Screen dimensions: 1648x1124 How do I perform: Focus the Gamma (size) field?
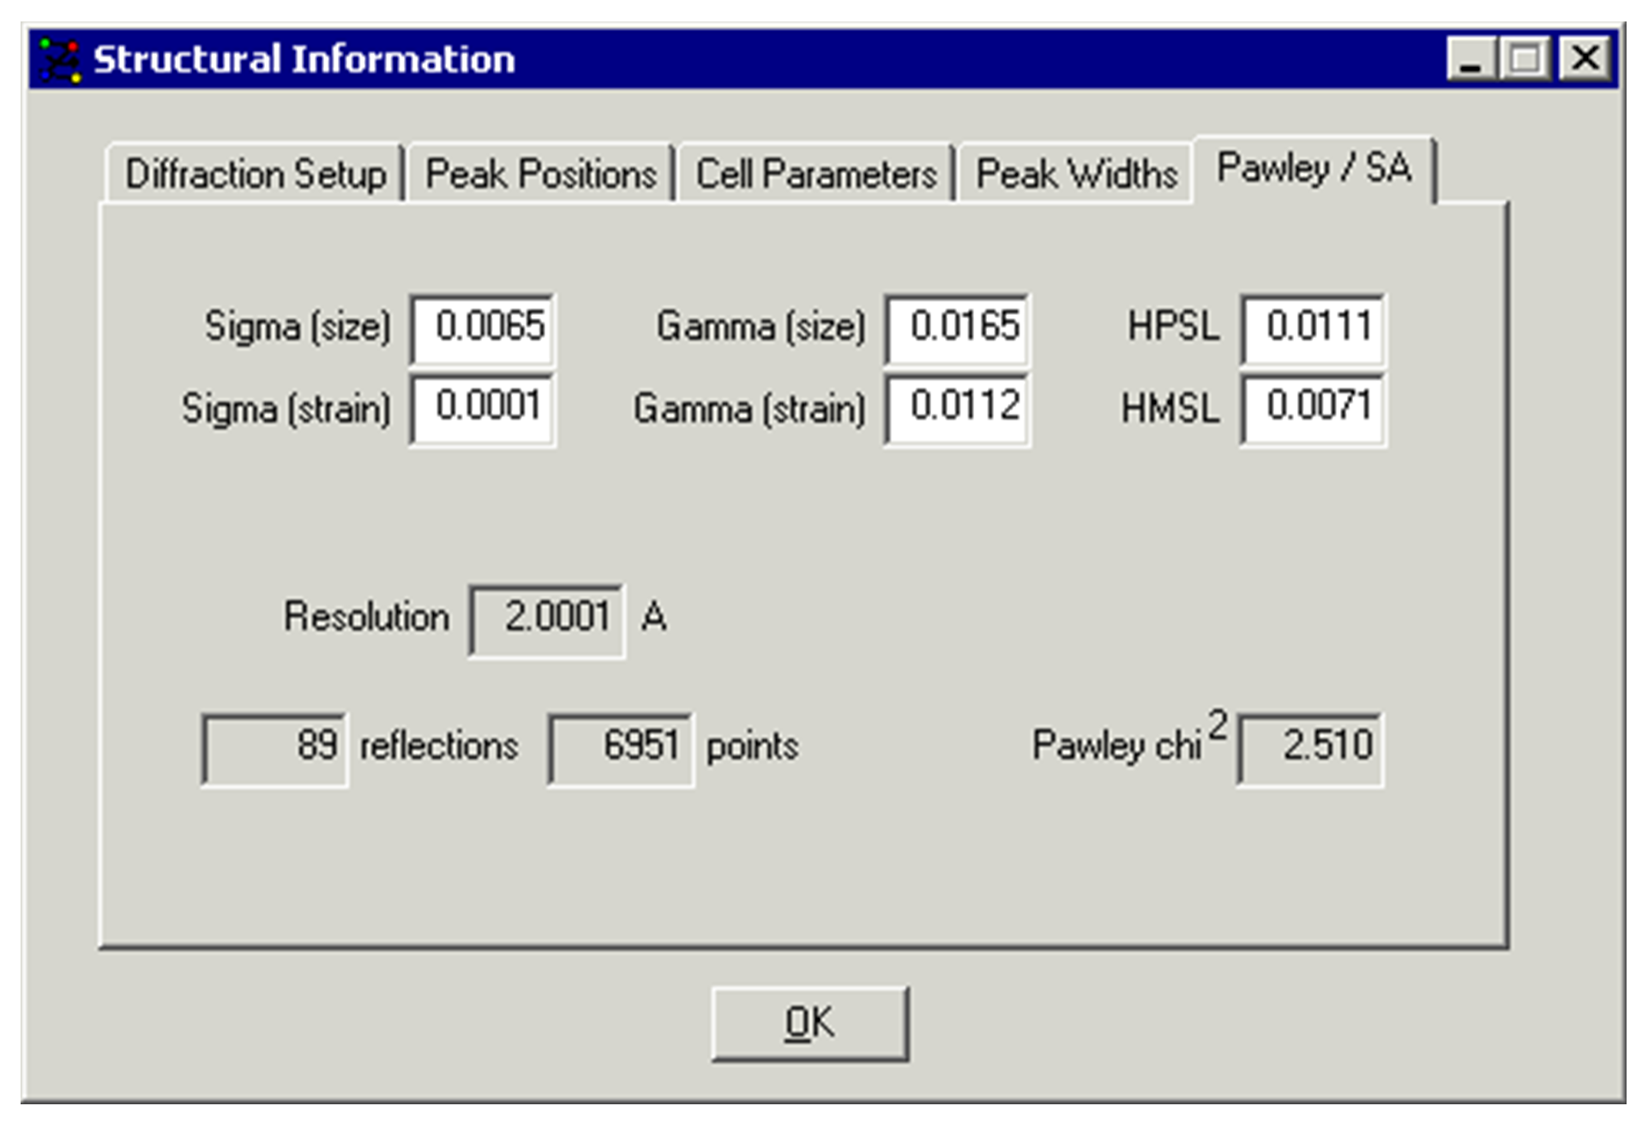958,328
